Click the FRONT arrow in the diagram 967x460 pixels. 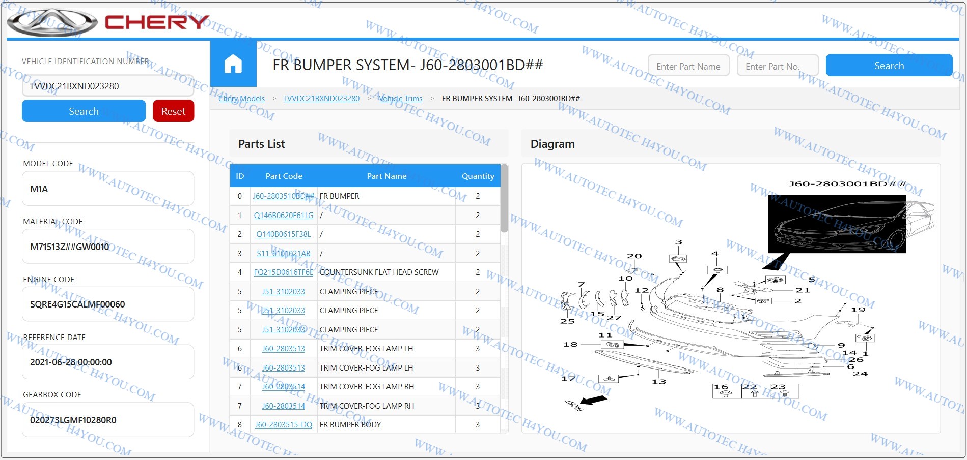[x=586, y=402]
